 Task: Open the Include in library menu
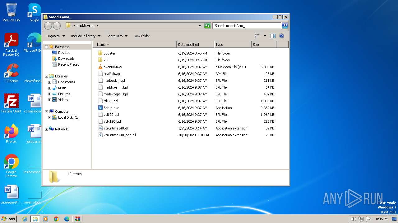pos(86,36)
